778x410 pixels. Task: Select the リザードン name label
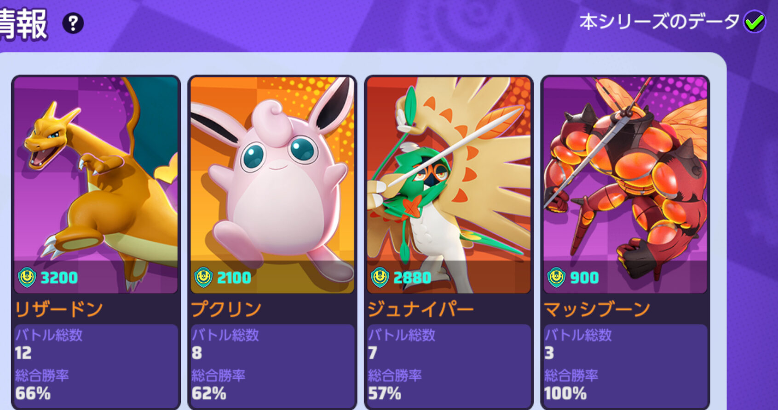pos(59,309)
